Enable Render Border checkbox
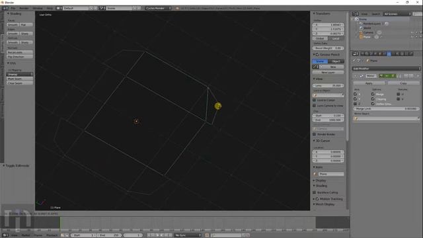This screenshot has height=238, width=423. [315, 134]
